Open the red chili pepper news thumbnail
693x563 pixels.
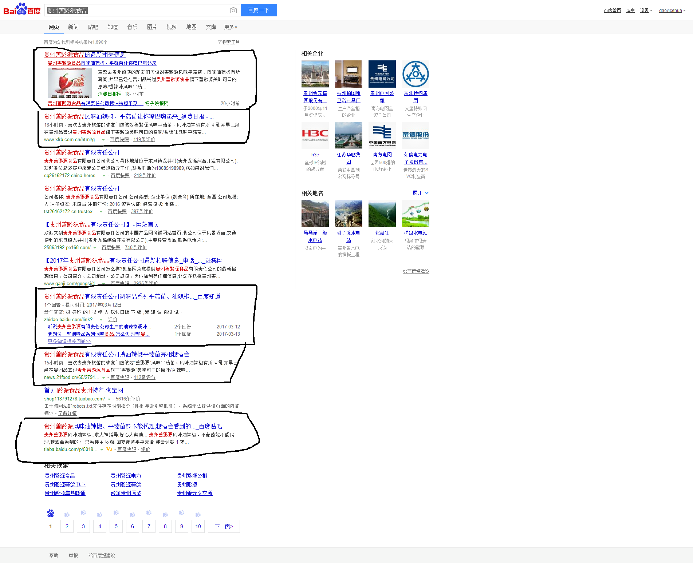tap(70, 83)
